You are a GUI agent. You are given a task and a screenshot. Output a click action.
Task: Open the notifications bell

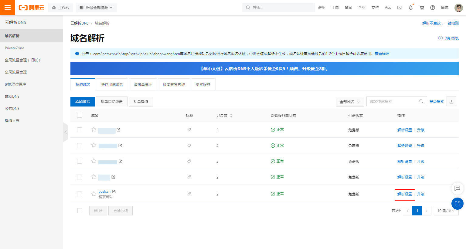click(x=410, y=7)
